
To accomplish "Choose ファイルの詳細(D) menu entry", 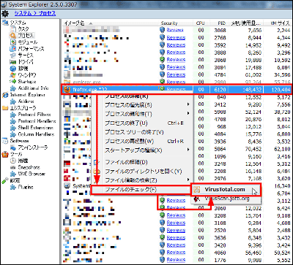I will click(x=126, y=162).
